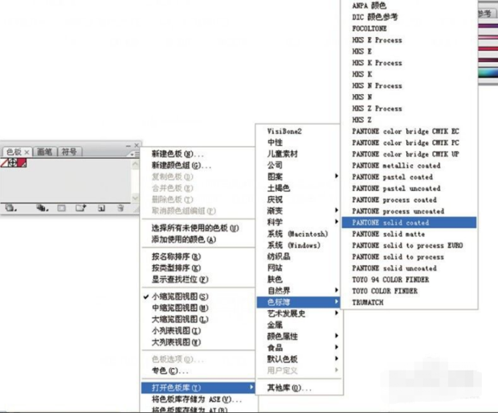498x413 pixels.
Task: Expand 食品 submenu
Action: pos(299,348)
